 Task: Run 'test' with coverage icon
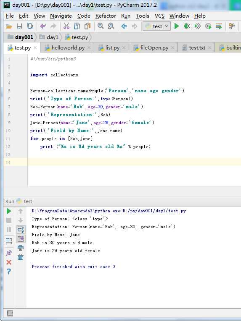pyautogui.click(x=198, y=26)
